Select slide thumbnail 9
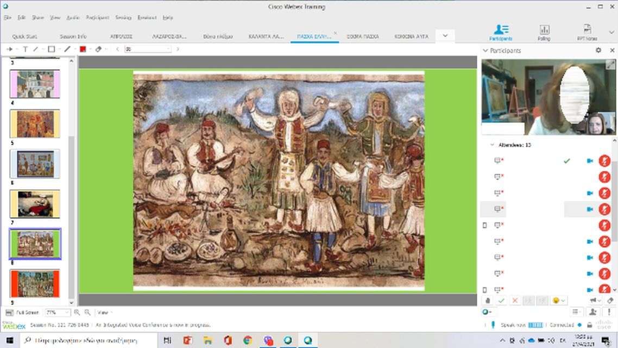618x348 pixels. pos(35,283)
